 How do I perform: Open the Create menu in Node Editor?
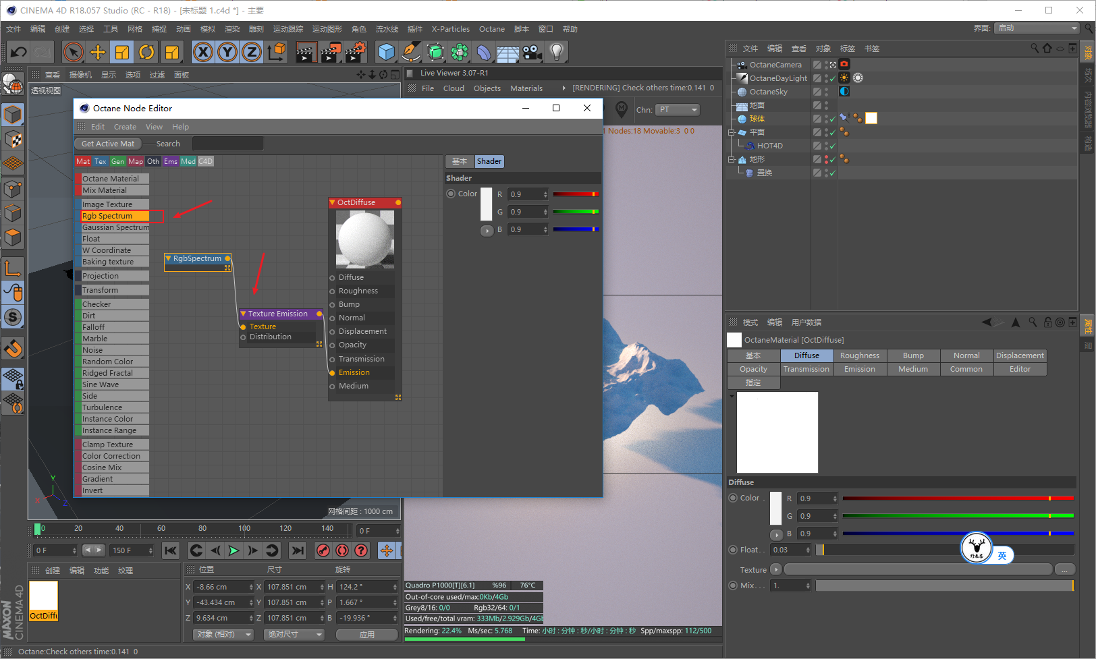125,127
